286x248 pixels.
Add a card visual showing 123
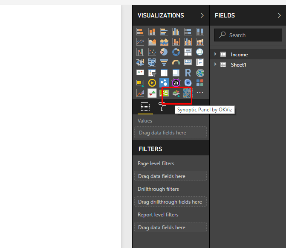click(x=188, y=62)
